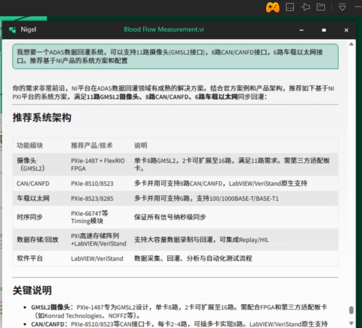
Task: Open the folder icon in top bar
Action: click(x=321, y=7)
